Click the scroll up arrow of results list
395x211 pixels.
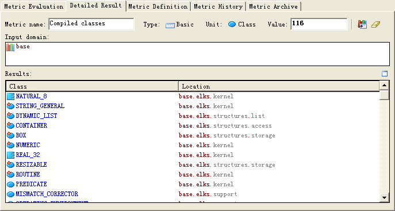tap(384, 85)
